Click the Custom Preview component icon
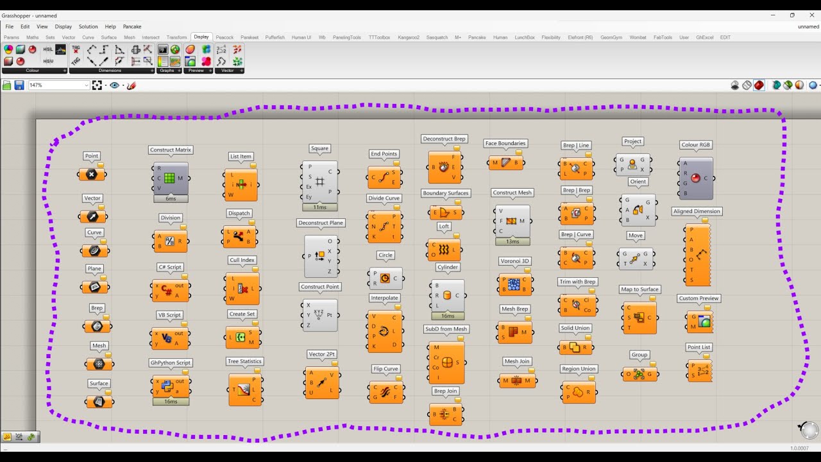 point(704,321)
